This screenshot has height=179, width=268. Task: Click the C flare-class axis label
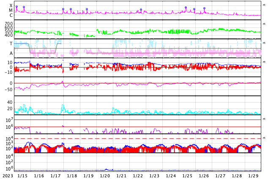(x=11, y=15)
